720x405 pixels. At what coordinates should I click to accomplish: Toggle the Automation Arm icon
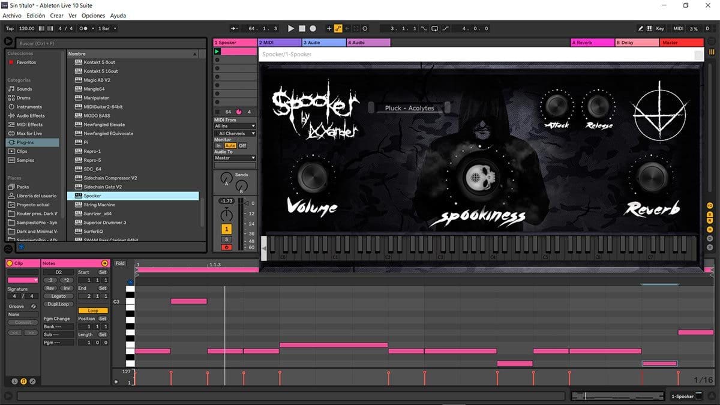tap(338, 28)
